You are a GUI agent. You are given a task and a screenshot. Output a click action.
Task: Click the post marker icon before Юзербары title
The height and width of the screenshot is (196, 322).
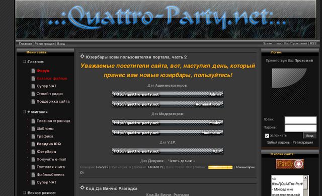tap(82, 56)
